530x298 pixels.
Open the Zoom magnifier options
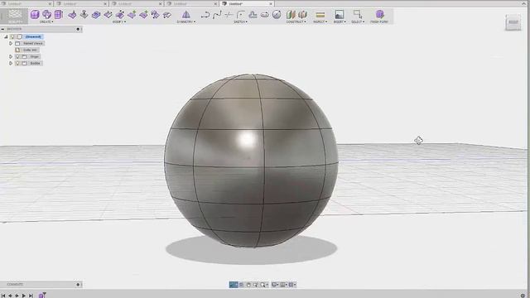point(264,285)
